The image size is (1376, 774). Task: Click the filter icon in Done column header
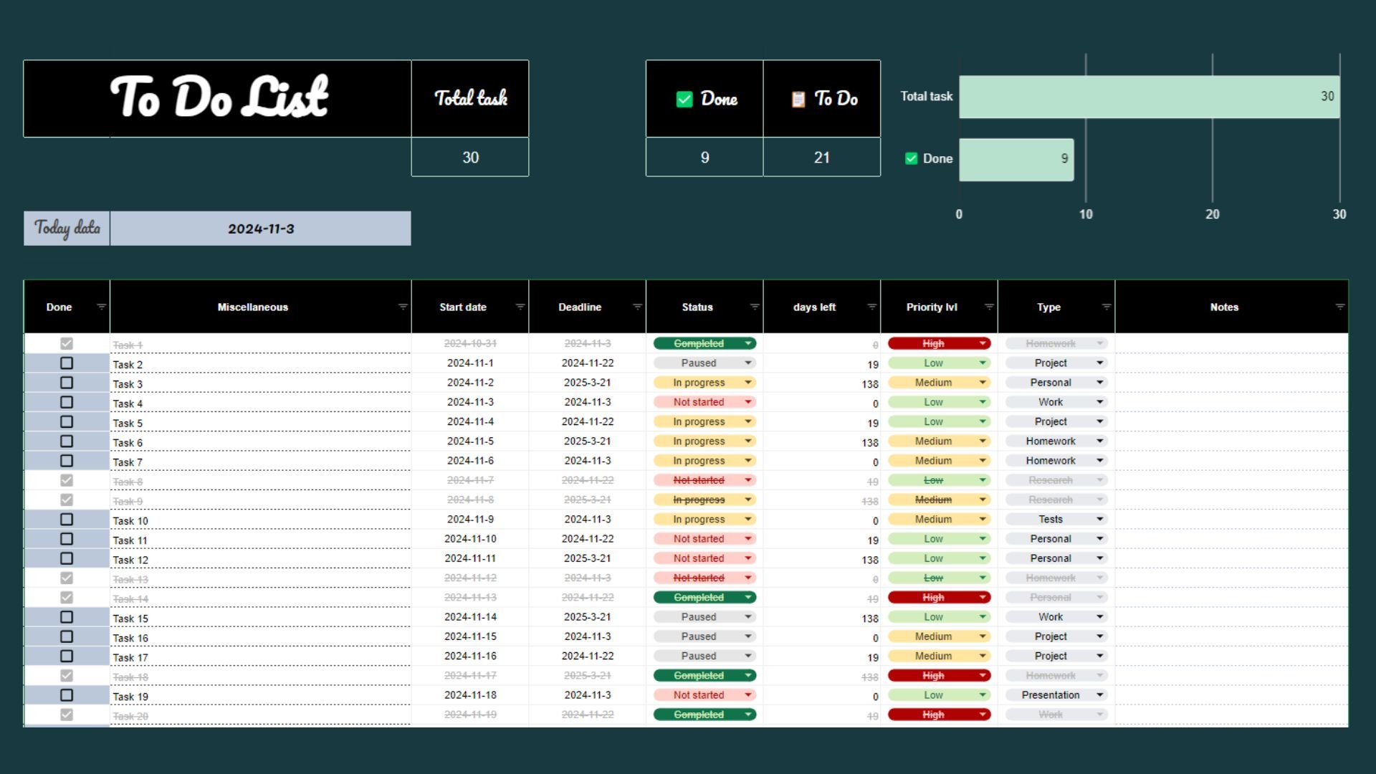(x=101, y=307)
